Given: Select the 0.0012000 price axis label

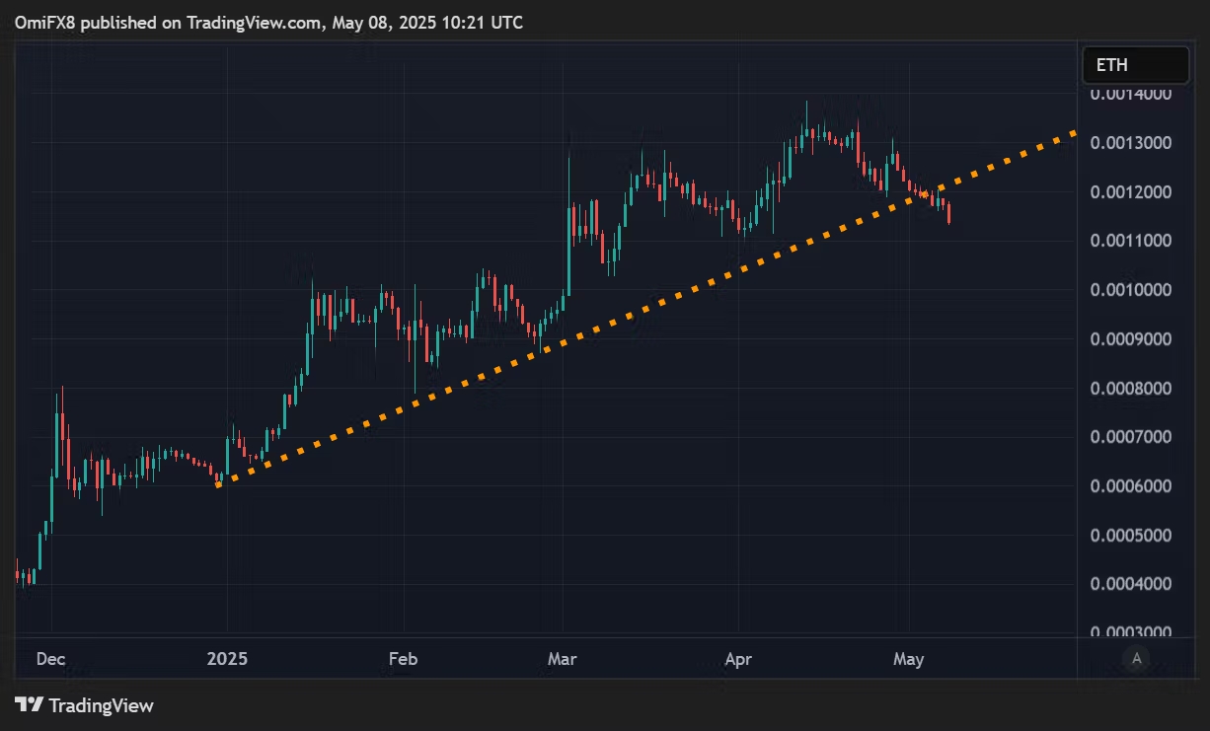Looking at the screenshot, I should (1130, 191).
